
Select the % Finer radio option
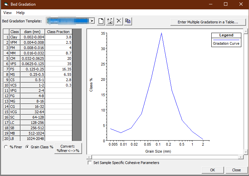pos(6,147)
